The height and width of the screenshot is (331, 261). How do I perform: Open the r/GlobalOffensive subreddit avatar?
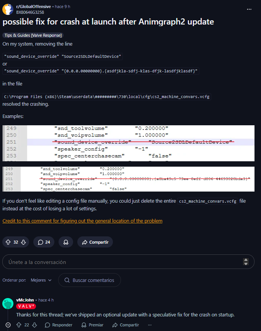click(8, 9)
